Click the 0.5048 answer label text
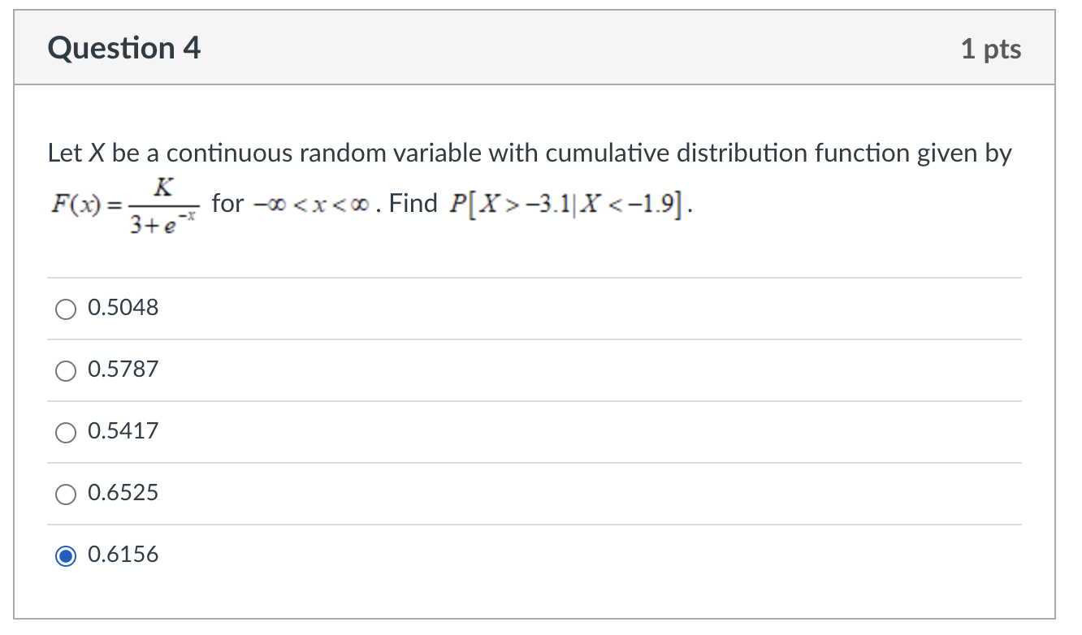Viewport: 1082px width, 635px height. pyautogui.click(x=123, y=308)
